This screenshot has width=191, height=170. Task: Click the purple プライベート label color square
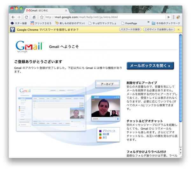click(x=100, y=131)
